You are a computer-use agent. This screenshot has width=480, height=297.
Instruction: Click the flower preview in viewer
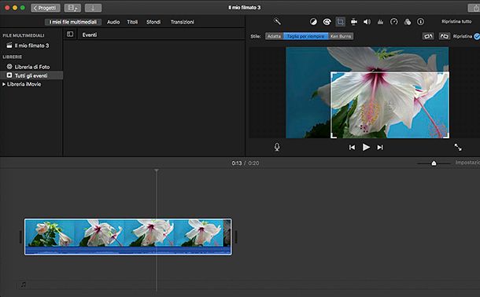(367, 93)
